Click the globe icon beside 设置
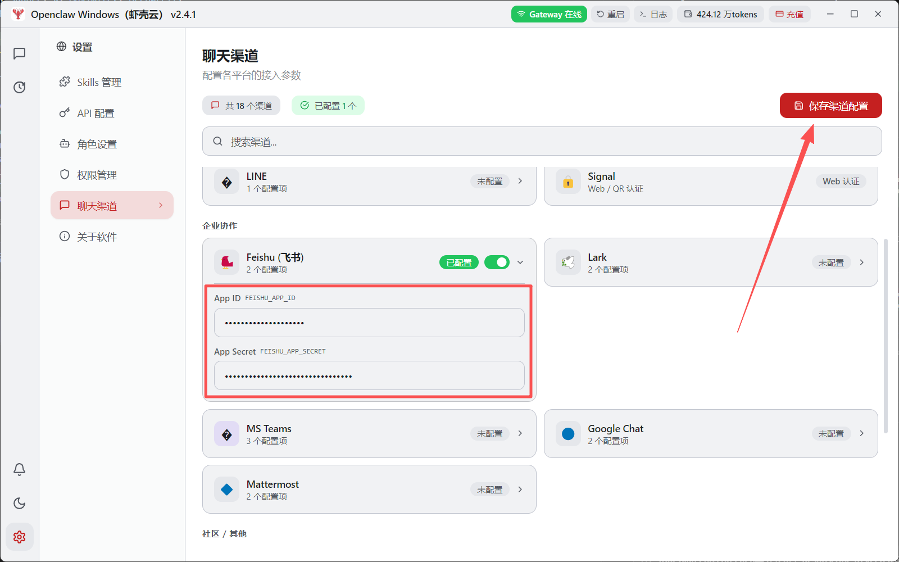Viewport: 899px width, 562px height. pyautogui.click(x=61, y=47)
